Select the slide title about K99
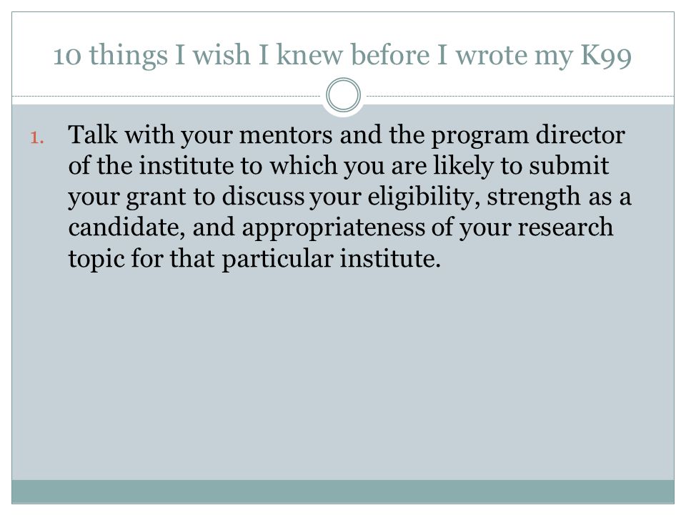This screenshot has height=515, width=686. pyautogui.click(x=342, y=56)
